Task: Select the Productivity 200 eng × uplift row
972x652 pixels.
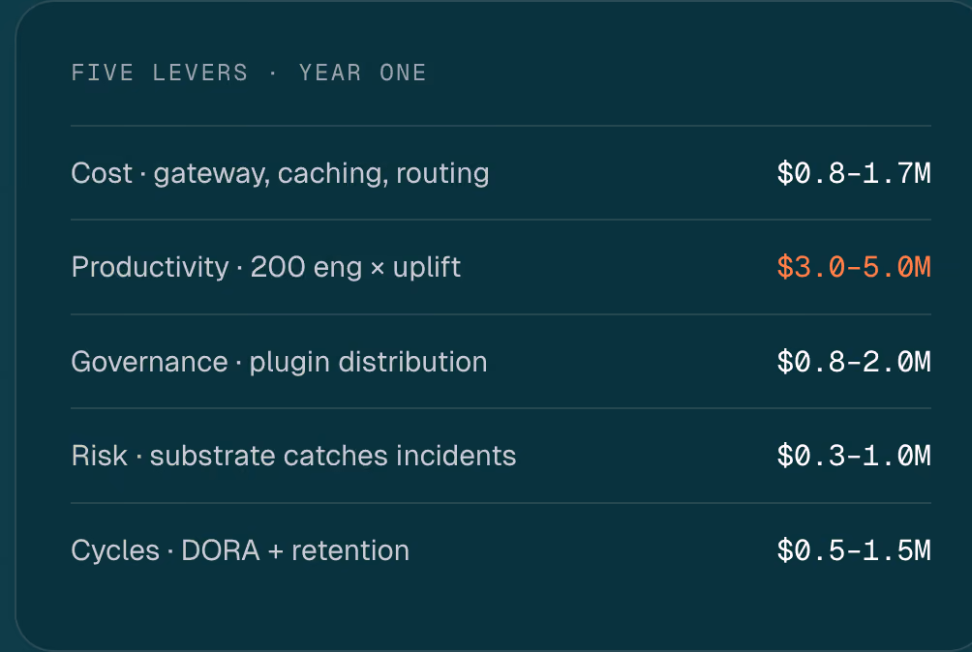Action: [501, 267]
